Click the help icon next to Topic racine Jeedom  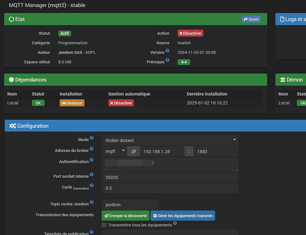(x=92, y=202)
